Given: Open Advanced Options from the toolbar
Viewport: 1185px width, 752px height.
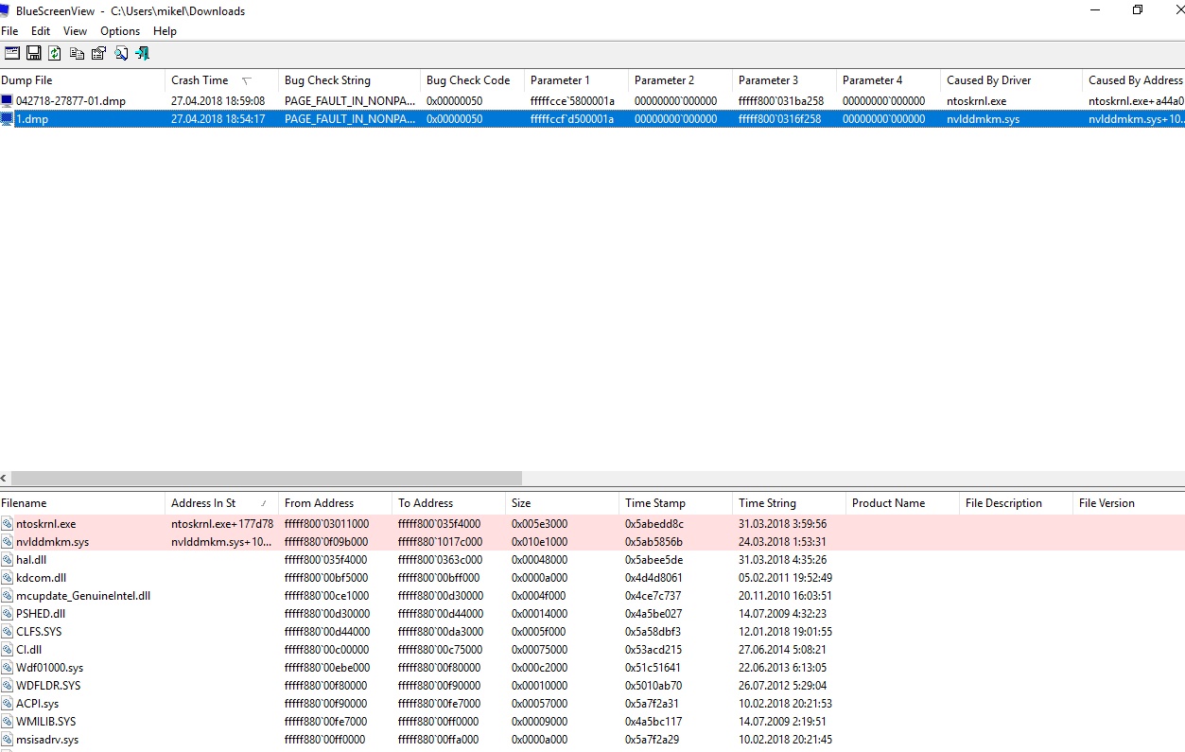Looking at the screenshot, I should pyautogui.click(x=11, y=53).
